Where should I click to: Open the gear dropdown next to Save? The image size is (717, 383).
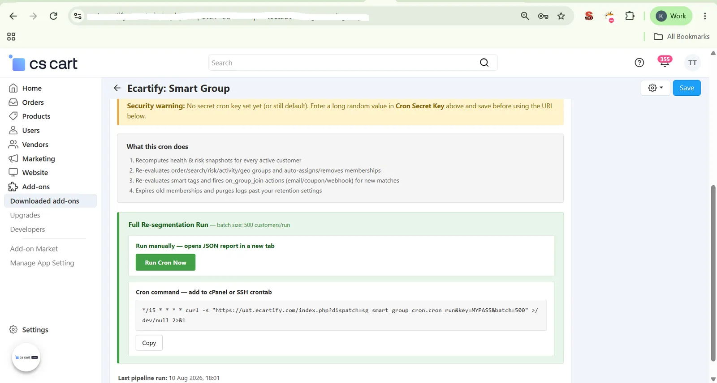[x=655, y=88]
